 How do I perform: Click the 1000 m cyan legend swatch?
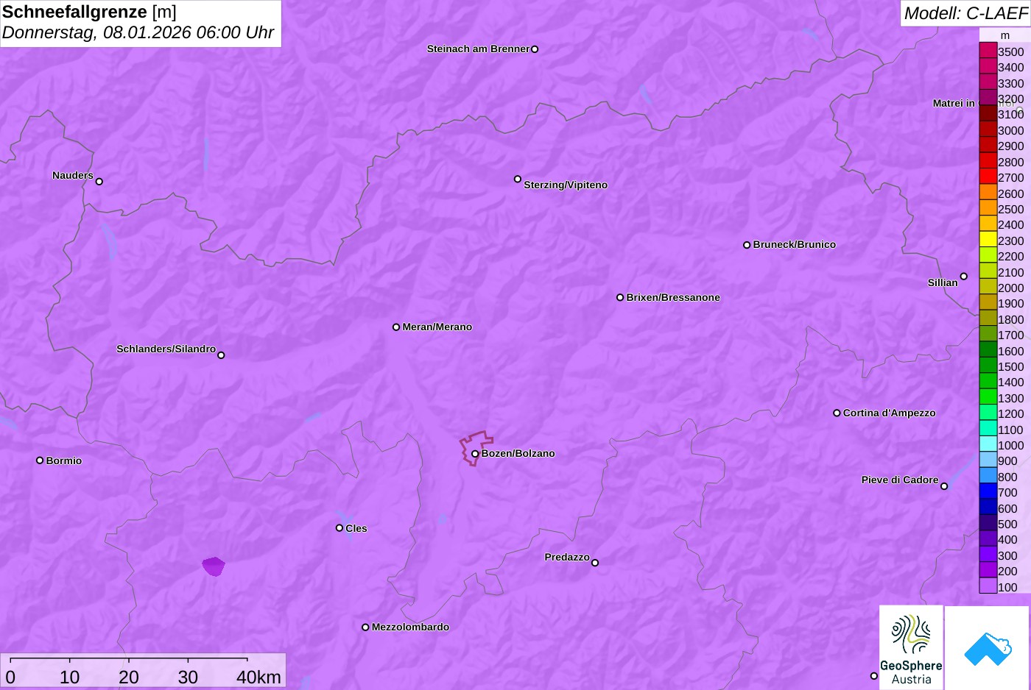click(988, 444)
